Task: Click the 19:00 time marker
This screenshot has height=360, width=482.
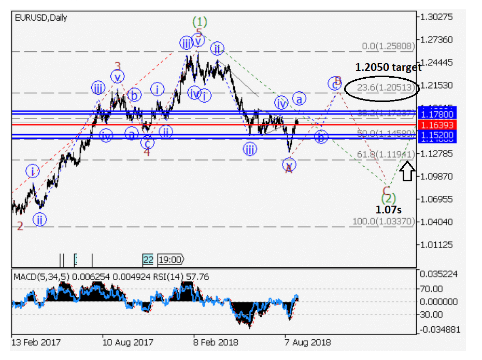Action: tap(171, 260)
